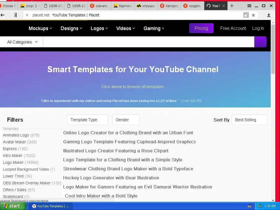
Task: Click the network tray icon beside clock
Action: pyautogui.click(x=260, y=206)
